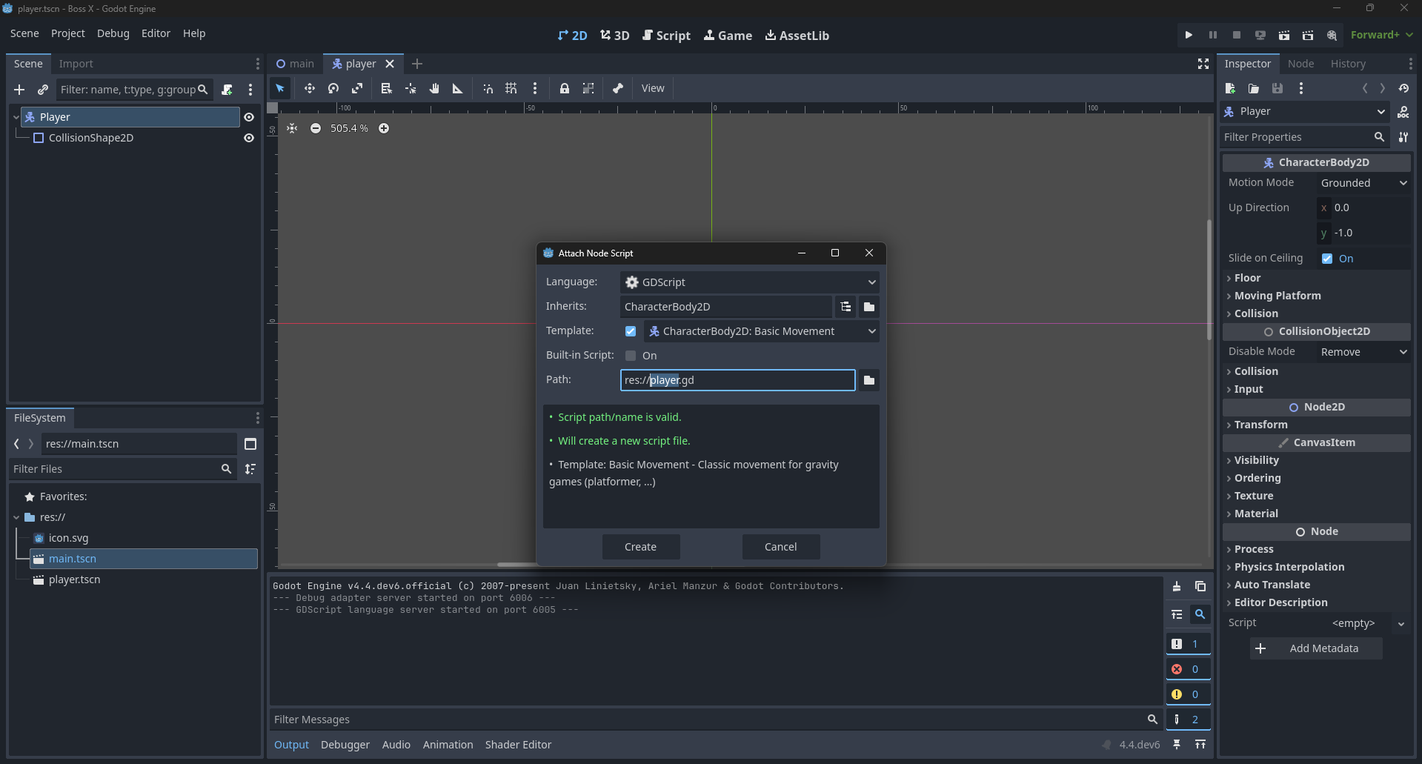
Task: Instantiate child scene with link icon
Action: coord(43,90)
